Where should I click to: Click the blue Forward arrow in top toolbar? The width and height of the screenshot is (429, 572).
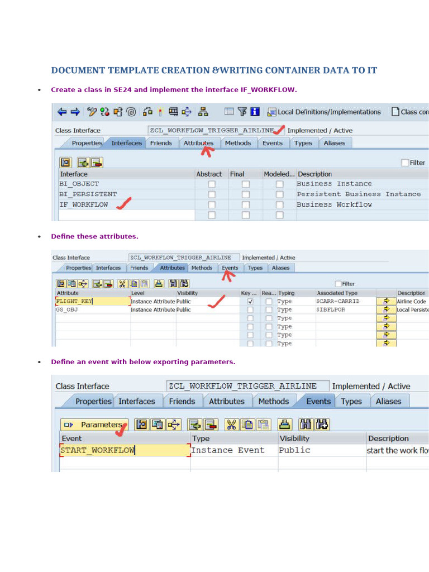click(x=75, y=112)
